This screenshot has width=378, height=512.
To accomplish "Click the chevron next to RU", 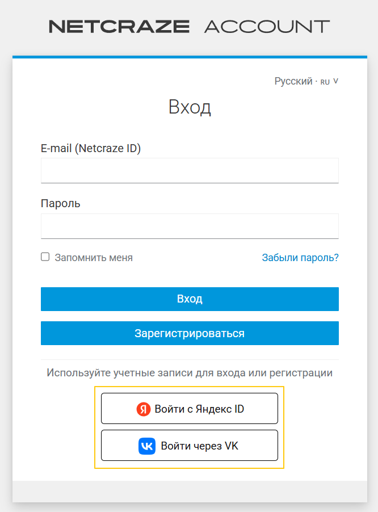I will [336, 81].
